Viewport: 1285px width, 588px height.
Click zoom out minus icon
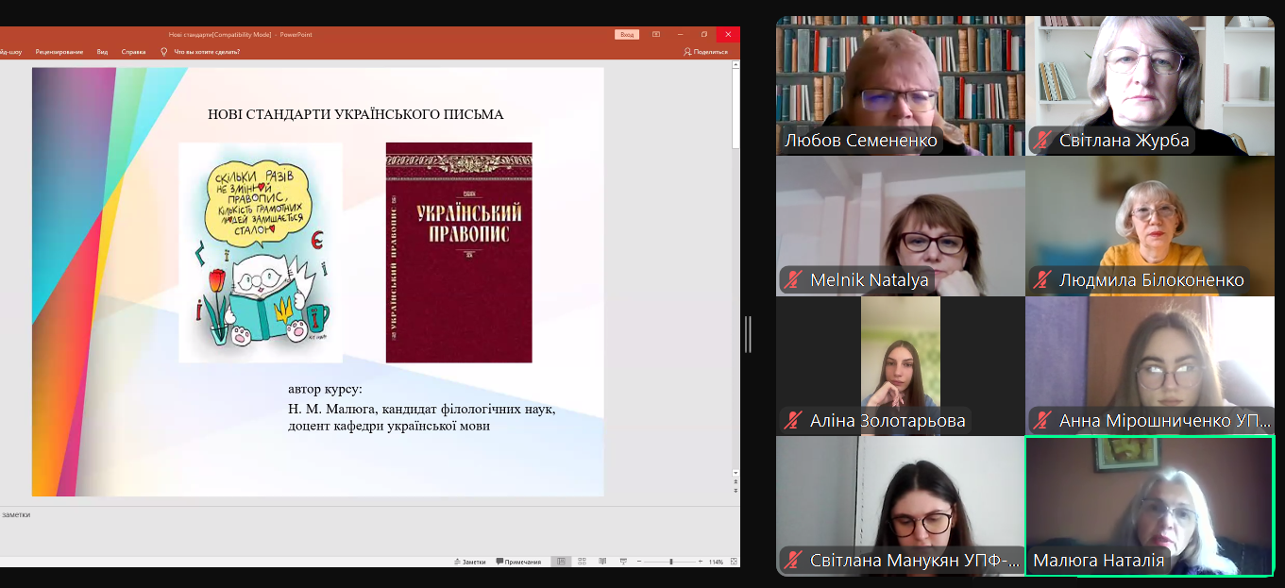point(639,562)
